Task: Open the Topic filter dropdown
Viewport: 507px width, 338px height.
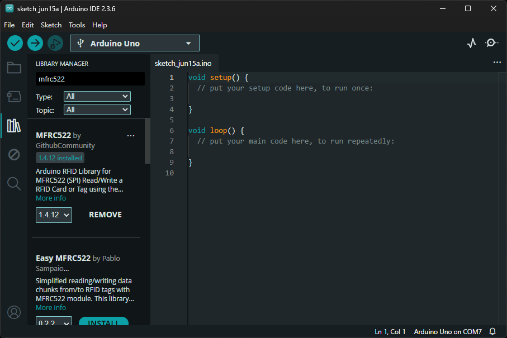Action: click(x=97, y=110)
